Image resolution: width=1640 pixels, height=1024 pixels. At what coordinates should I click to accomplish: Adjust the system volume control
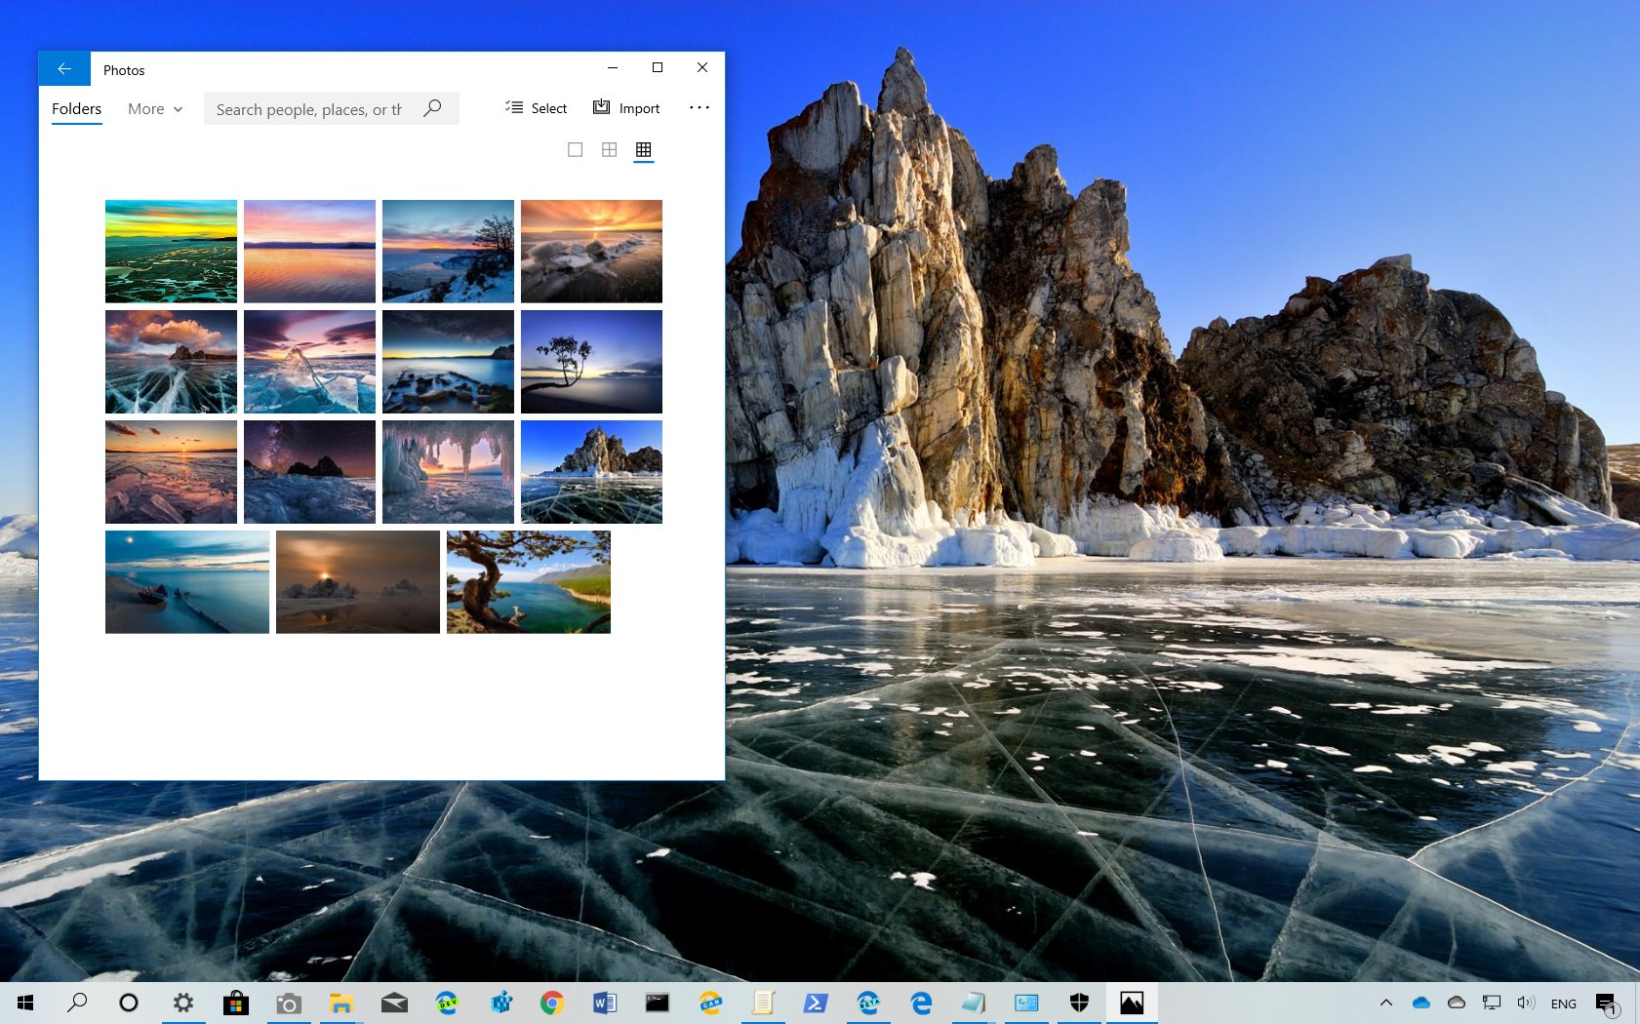pos(1526,1002)
